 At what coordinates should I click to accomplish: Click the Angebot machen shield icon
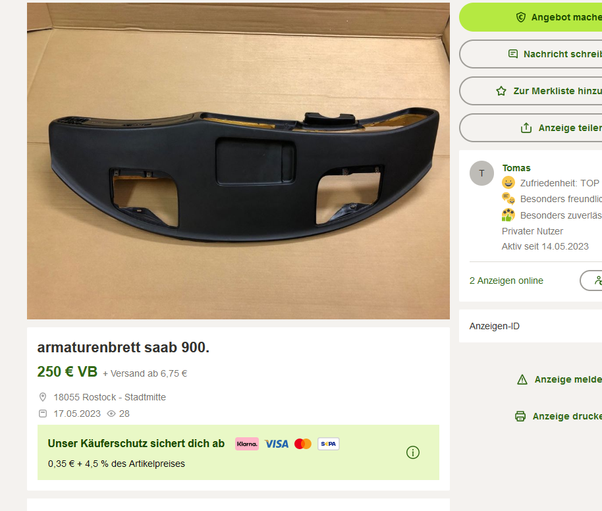click(520, 17)
